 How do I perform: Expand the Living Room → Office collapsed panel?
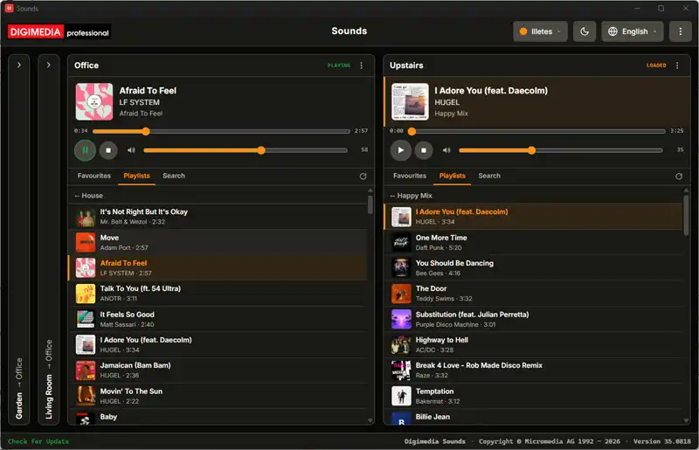pos(49,66)
